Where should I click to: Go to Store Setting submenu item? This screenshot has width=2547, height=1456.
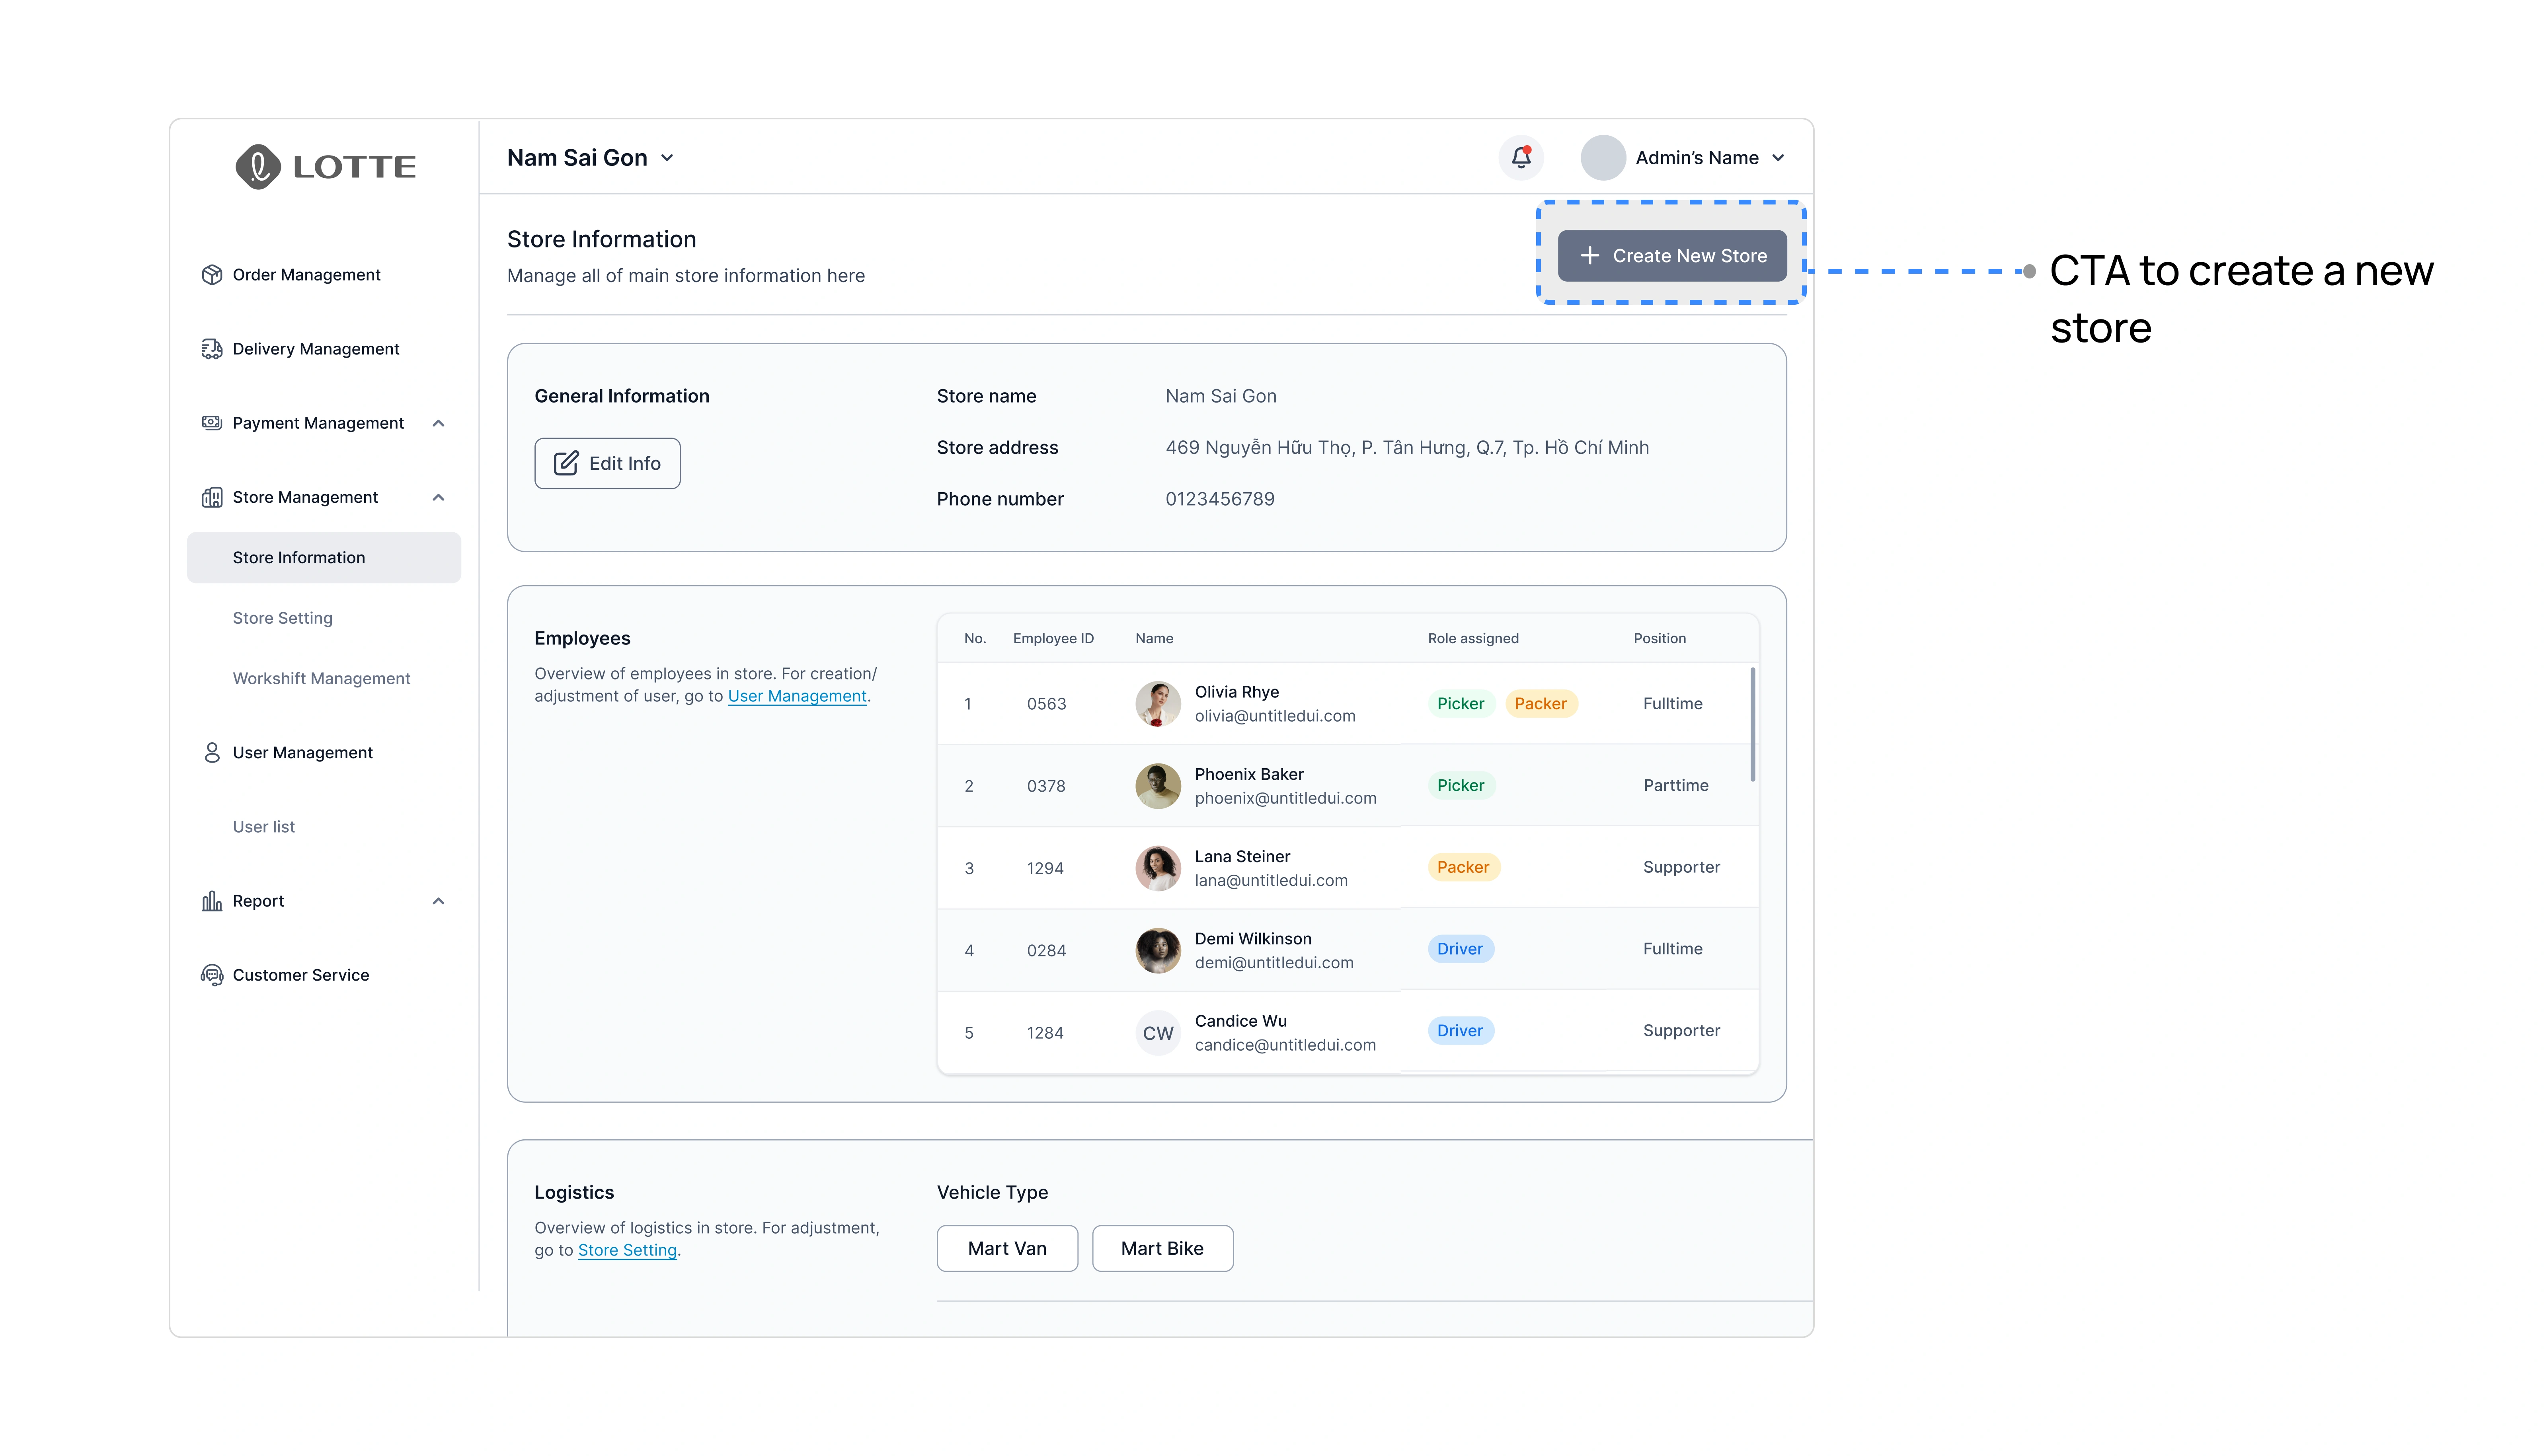(x=283, y=618)
